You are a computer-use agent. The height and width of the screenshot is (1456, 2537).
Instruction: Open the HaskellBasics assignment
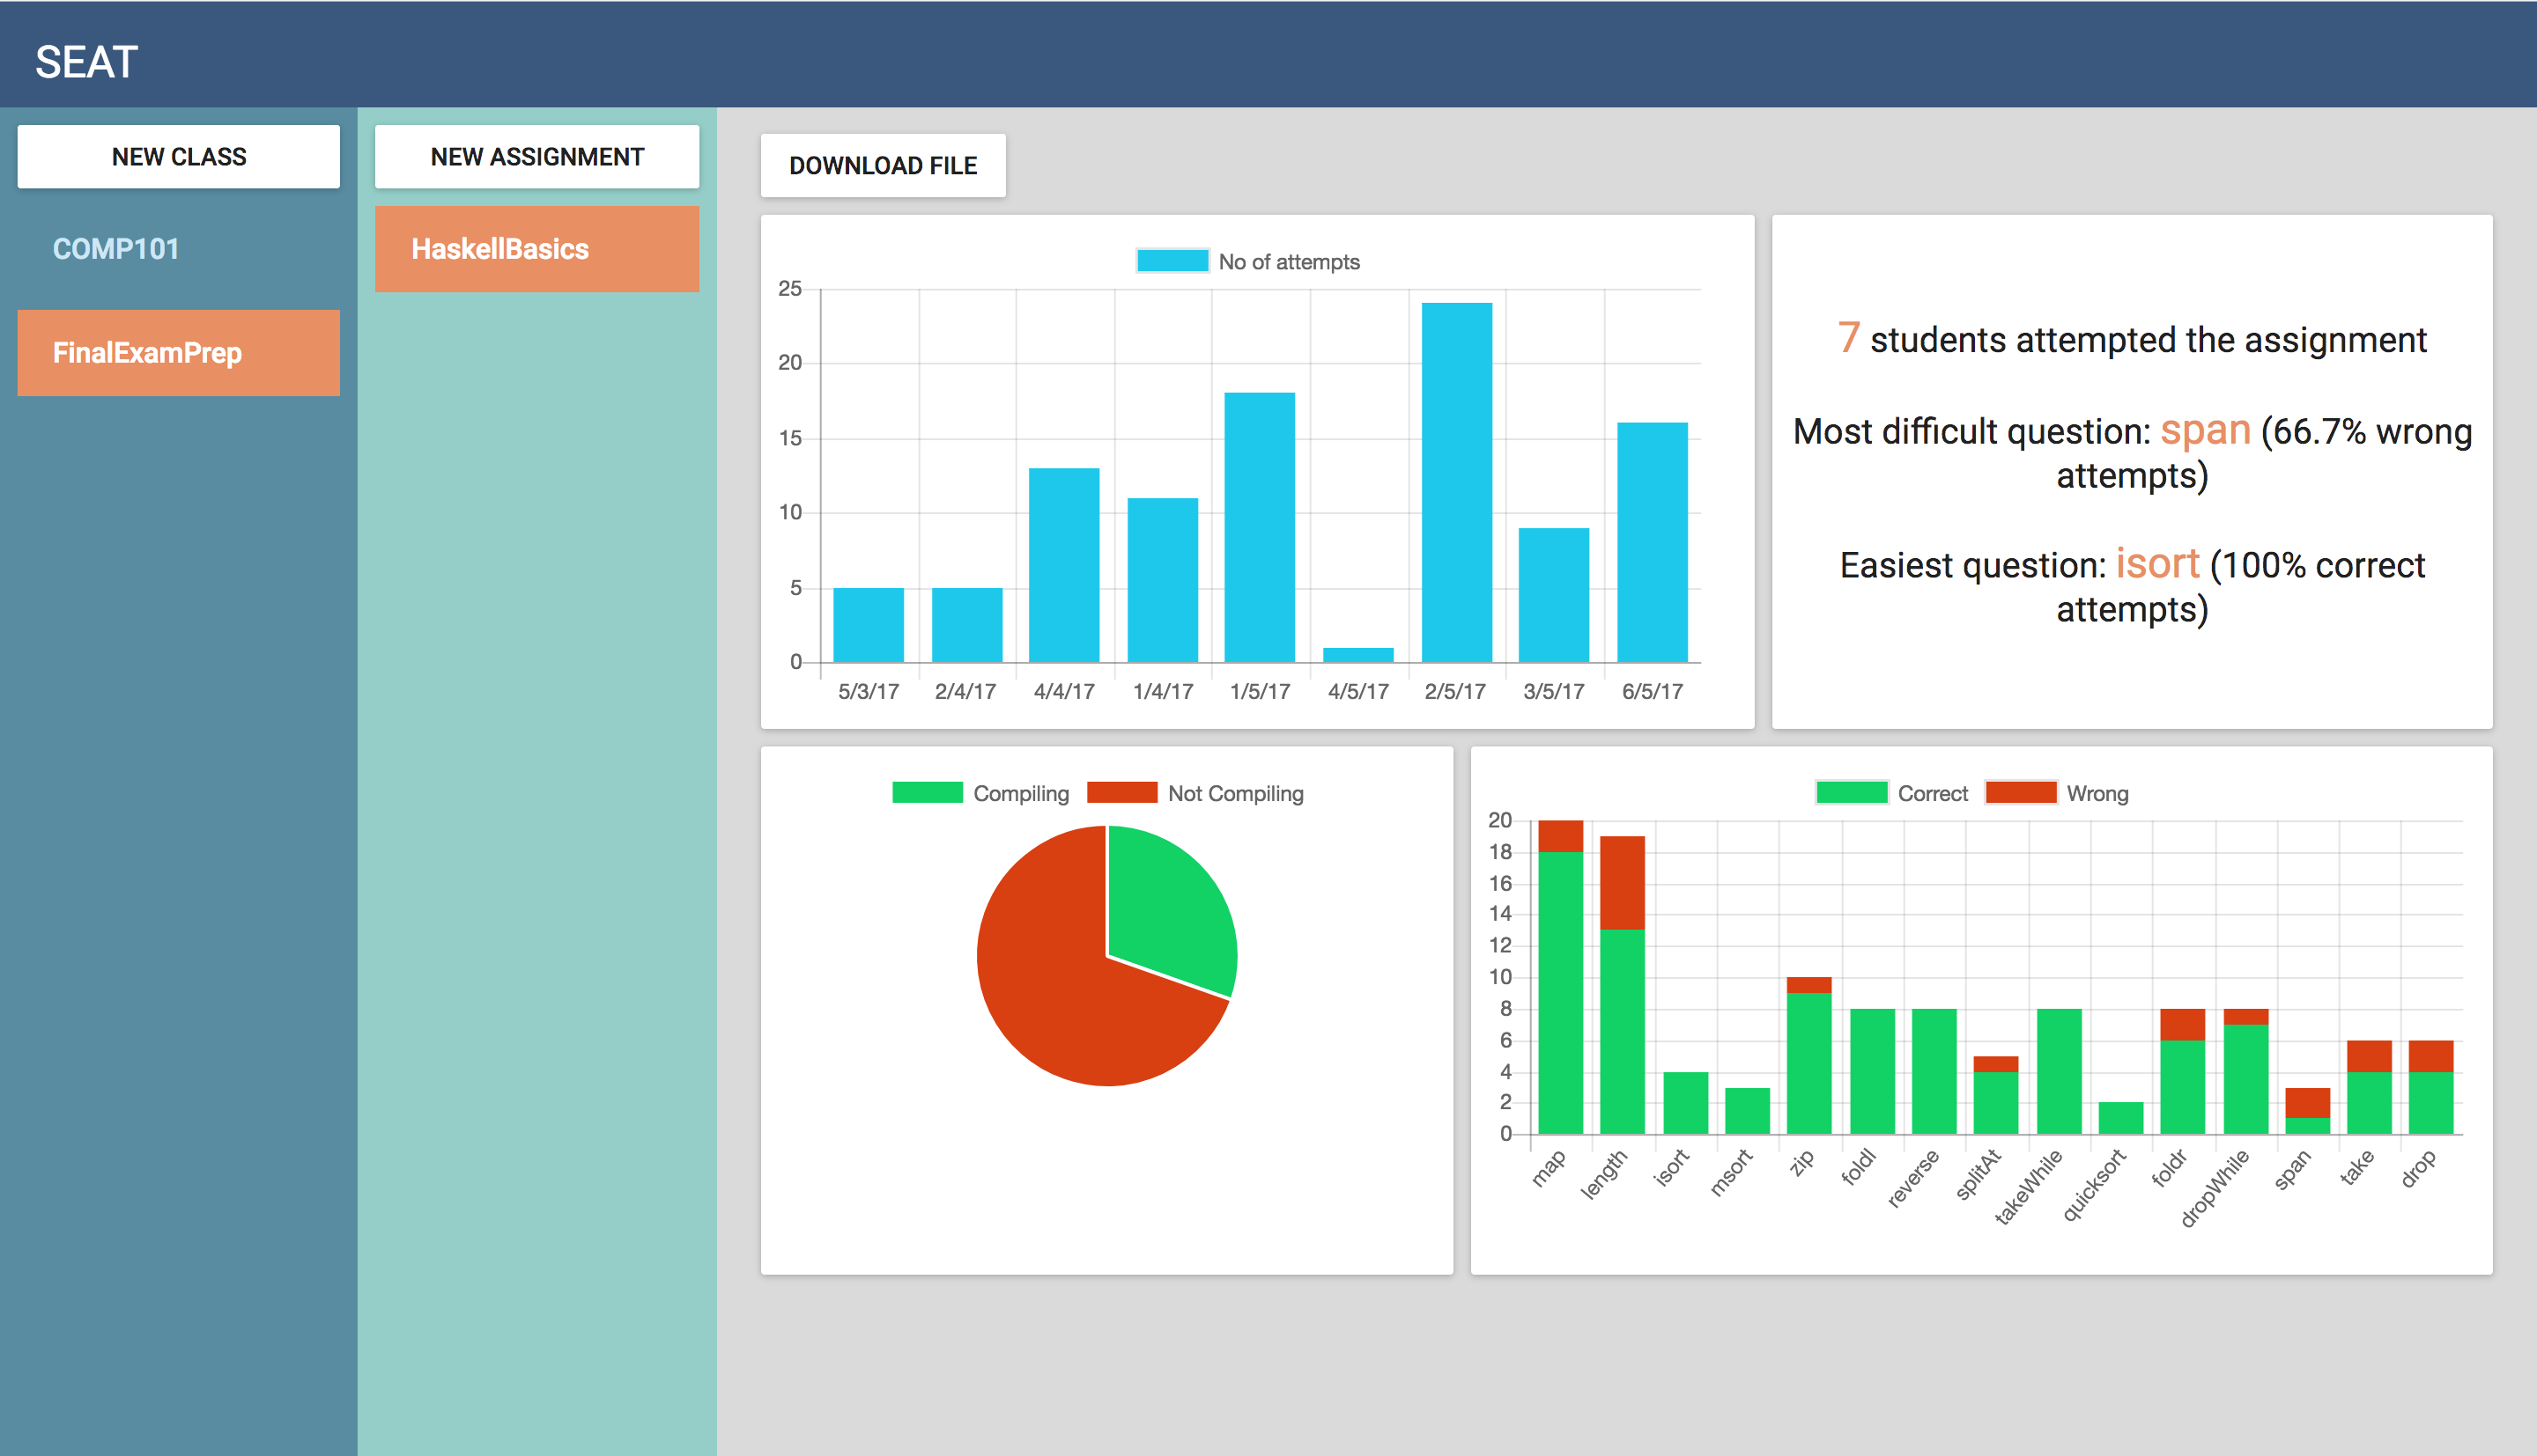click(x=537, y=249)
